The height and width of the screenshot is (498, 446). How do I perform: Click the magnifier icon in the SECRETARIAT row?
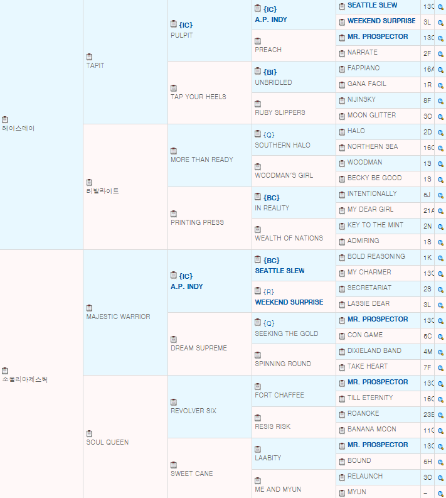point(440,290)
